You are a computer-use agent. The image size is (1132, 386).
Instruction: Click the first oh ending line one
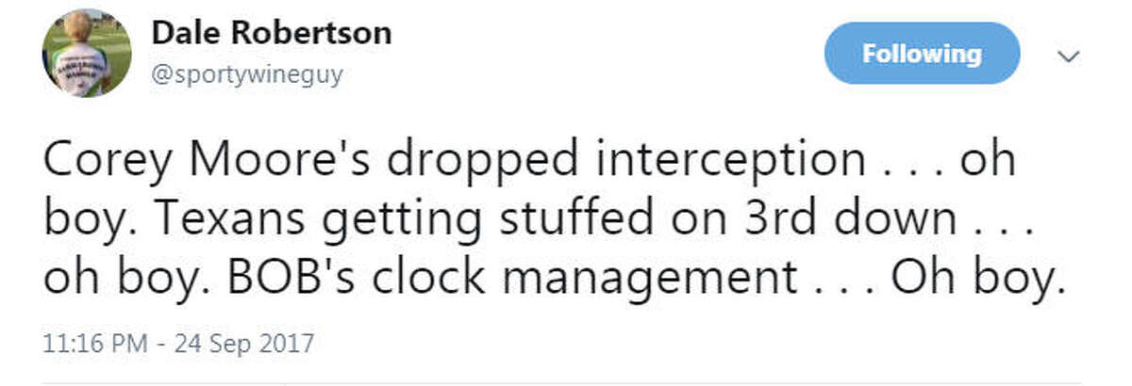988,162
